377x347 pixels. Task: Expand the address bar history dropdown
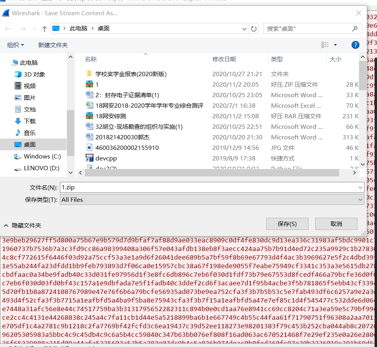(244, 29)
